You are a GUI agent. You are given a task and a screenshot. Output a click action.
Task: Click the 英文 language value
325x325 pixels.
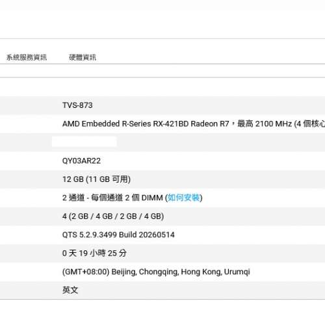(70, 290)
